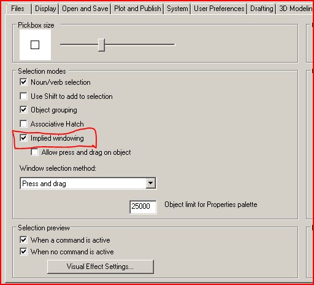Screen dimensions: 314x285
Task: Open the Drafting tab
Action: point(262,9)
